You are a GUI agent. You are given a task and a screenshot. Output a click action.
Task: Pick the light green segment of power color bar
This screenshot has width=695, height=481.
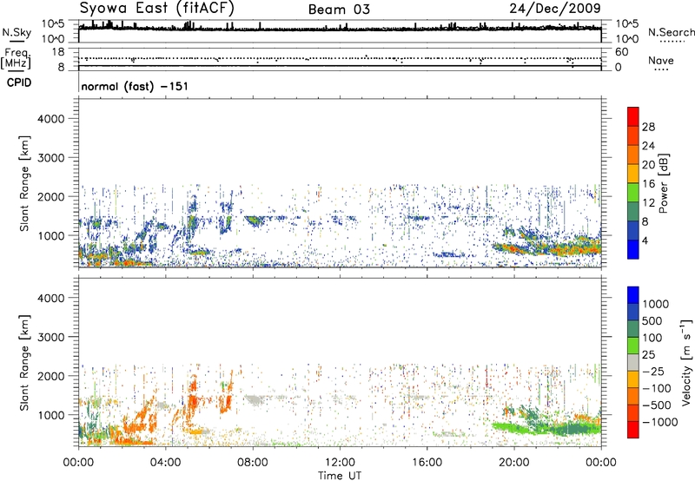[633, 193]
